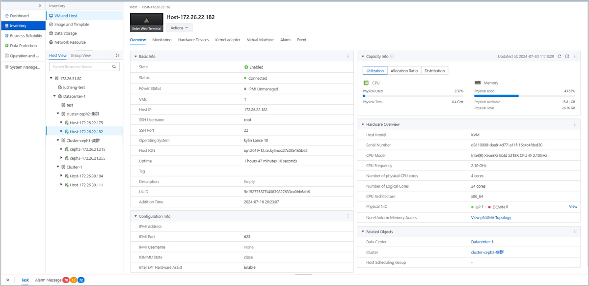Switch to the Monitoring tab
This screenshot has height=286, width=589.
click(162, 40)
